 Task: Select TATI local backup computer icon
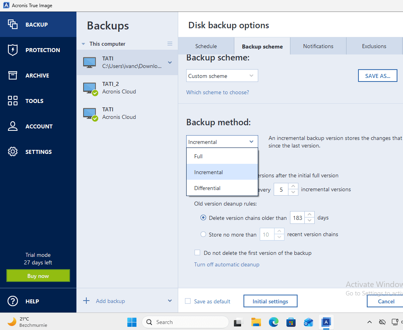[x=90, y=62]
